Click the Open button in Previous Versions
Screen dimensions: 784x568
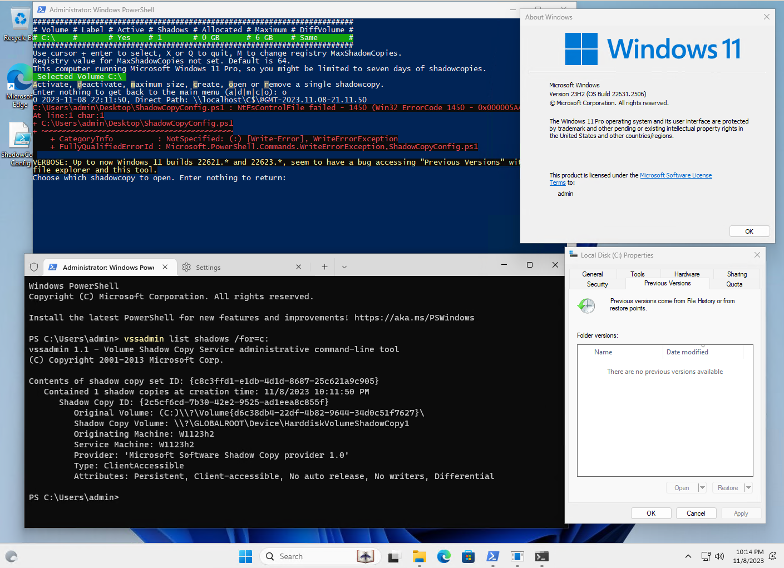click(x=682, y=488)
